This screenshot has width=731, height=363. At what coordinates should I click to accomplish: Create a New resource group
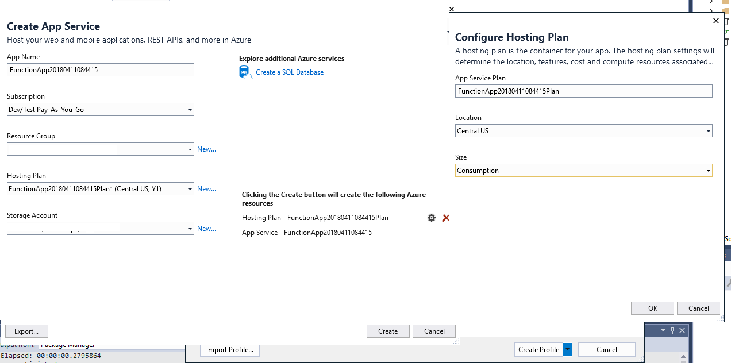coord(206,149)
